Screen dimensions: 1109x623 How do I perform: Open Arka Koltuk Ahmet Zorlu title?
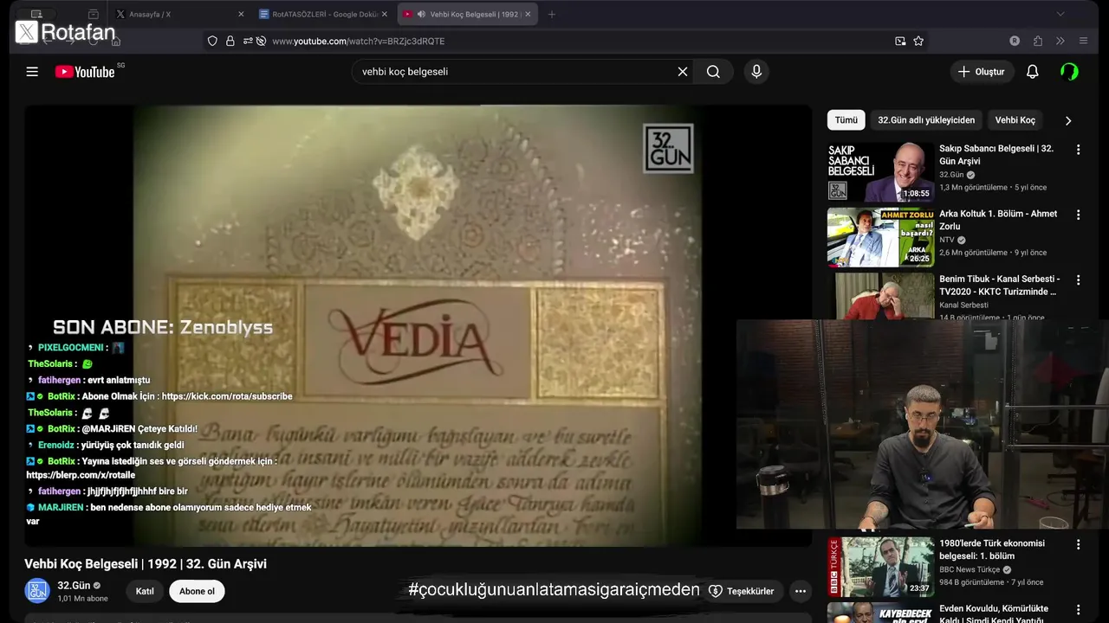[998, 220]
